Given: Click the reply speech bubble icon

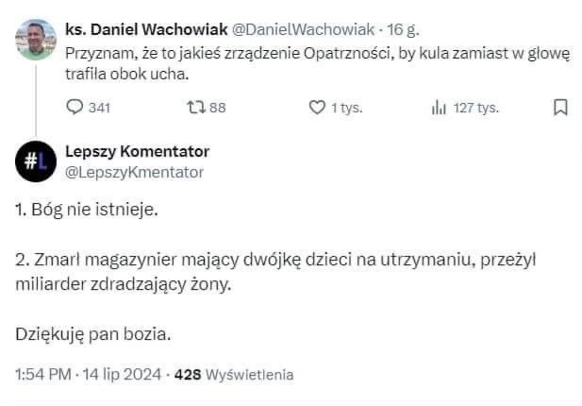Looking at the screenshot, I should click(76, 108).
